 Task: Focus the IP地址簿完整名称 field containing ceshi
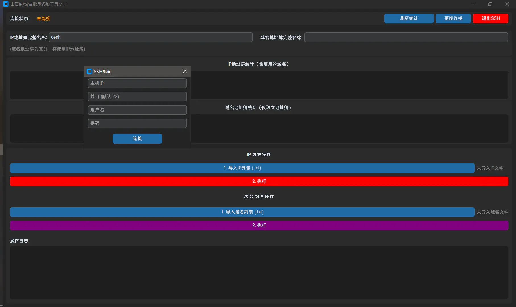150,37
